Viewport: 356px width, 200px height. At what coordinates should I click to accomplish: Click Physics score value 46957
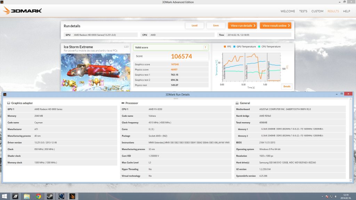pos(174,69)
